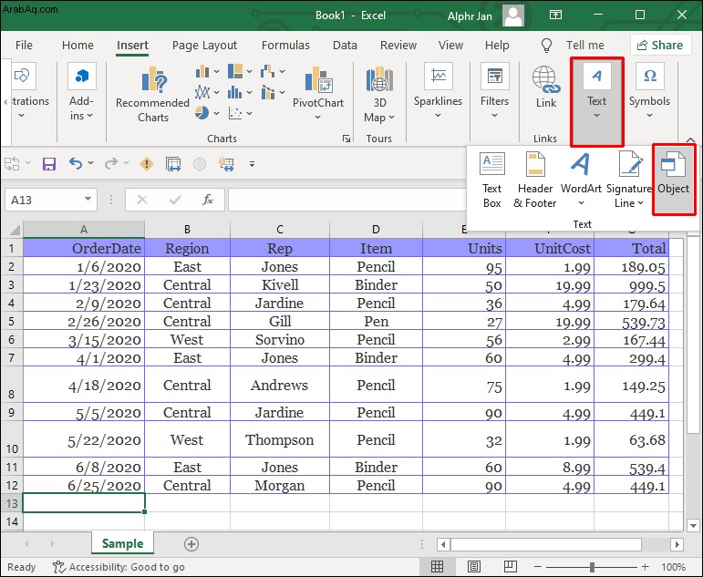The width and height of the screenshot is (703, 577).
Task: Open Header & Footer tool
Action: click(x=535, y=180)
